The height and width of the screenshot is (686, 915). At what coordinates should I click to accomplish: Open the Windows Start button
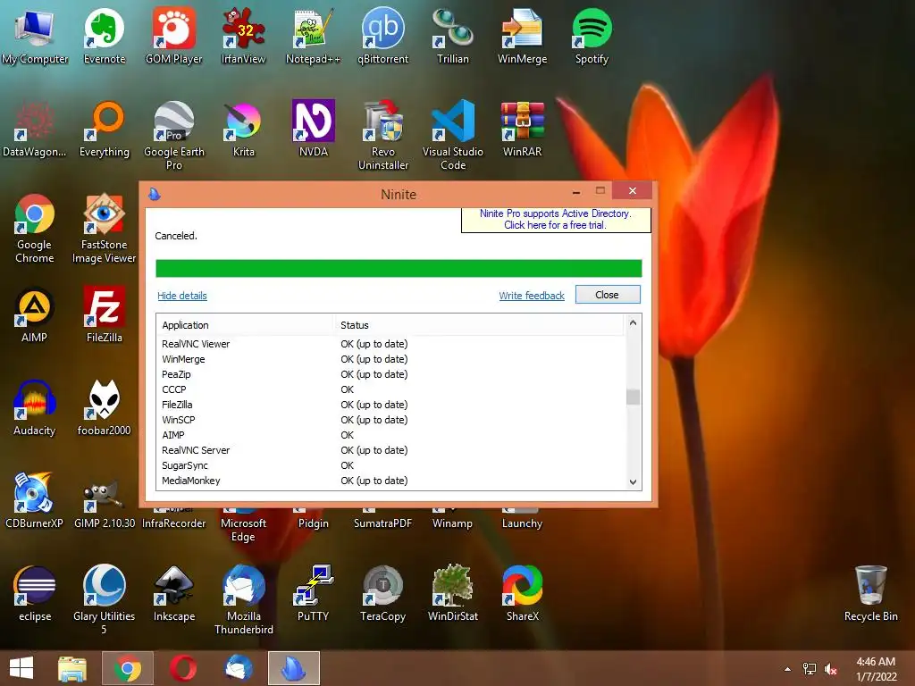21,668
